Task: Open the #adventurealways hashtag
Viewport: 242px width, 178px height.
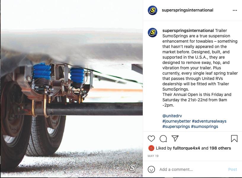Action: pos(209,121)
